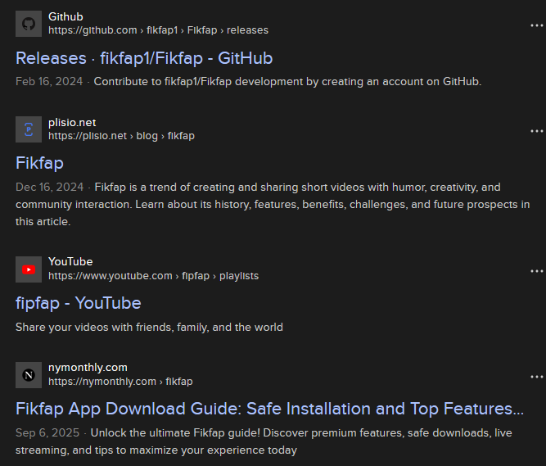Open more options for the GitHub result
This screenshot has width=546, height=466.
pyautogui.click(x=537, y=25)
